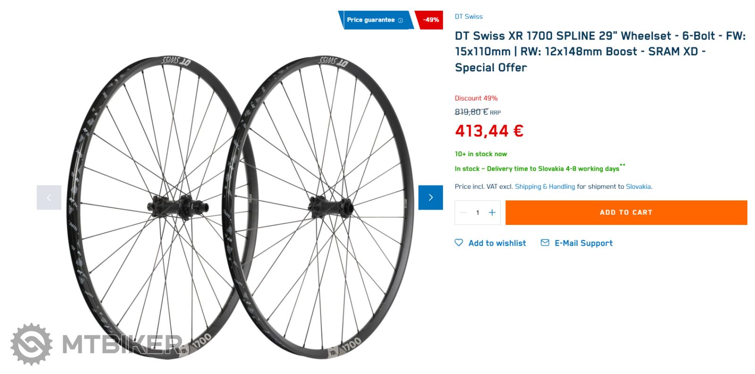Viewport: 755px width, 374px height.
Task: Click the right wheel in product image
Action: pos(321,208)
